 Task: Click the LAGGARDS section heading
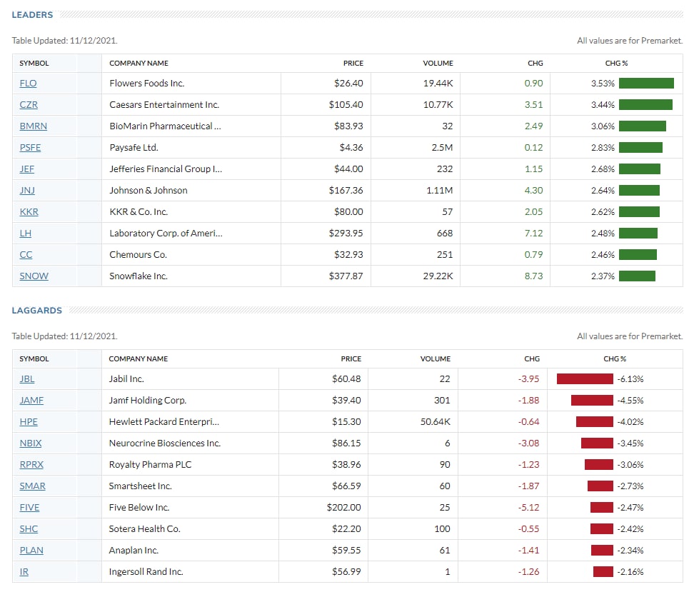[36, 311]
